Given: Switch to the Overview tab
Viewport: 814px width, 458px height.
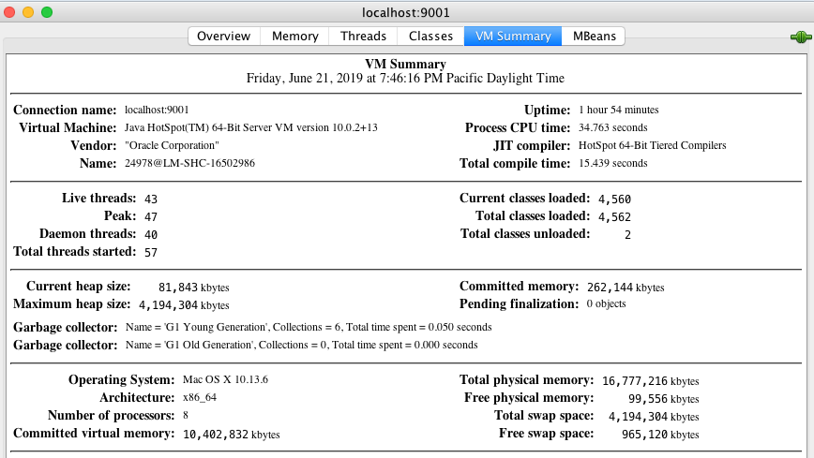Looking at the screenshot, I should pos(224,37).
